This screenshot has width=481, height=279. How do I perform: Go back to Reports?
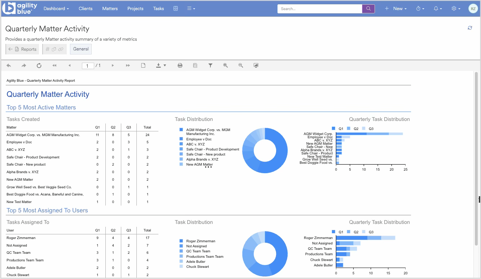pyautogui.click(x=22, y=49)
